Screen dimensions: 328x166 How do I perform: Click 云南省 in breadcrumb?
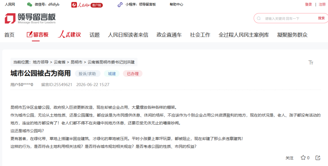[60, 62]
